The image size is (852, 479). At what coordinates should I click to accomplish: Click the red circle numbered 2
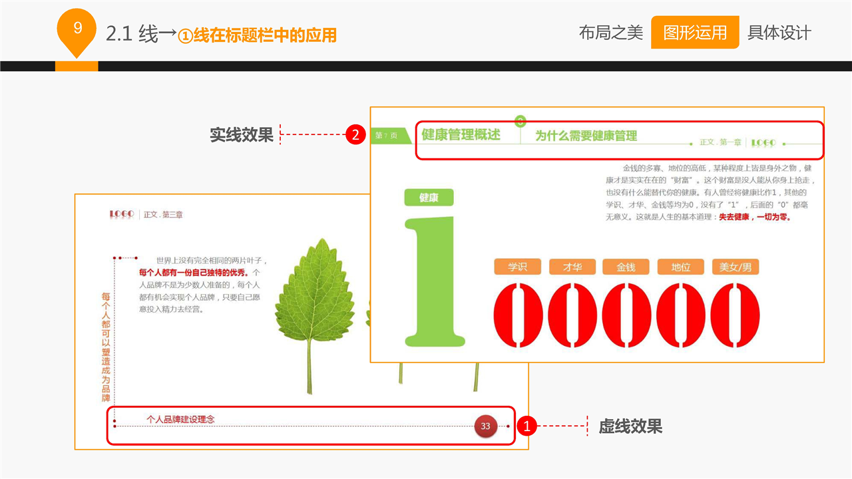click(x=355, y=135)
